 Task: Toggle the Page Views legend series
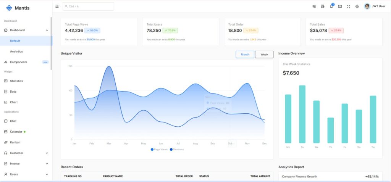pos(159,149)
